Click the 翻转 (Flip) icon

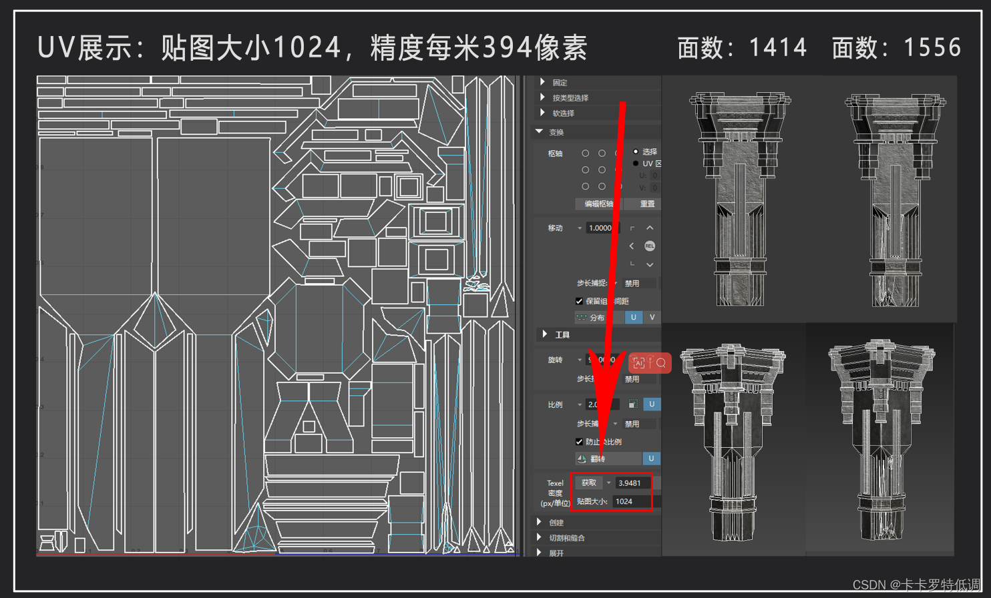[582, 459]
